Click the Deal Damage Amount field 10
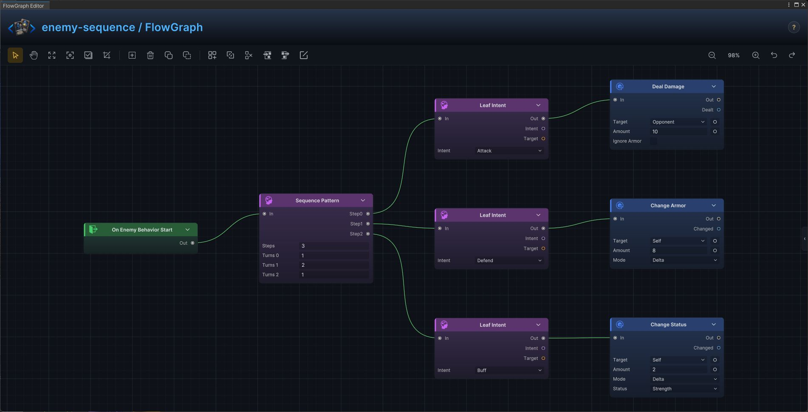 click(x=678, y=132)
